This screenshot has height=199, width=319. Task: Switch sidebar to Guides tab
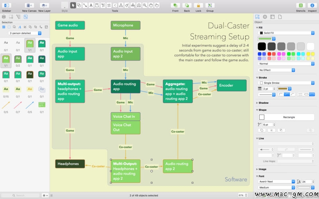click(11, 17)
